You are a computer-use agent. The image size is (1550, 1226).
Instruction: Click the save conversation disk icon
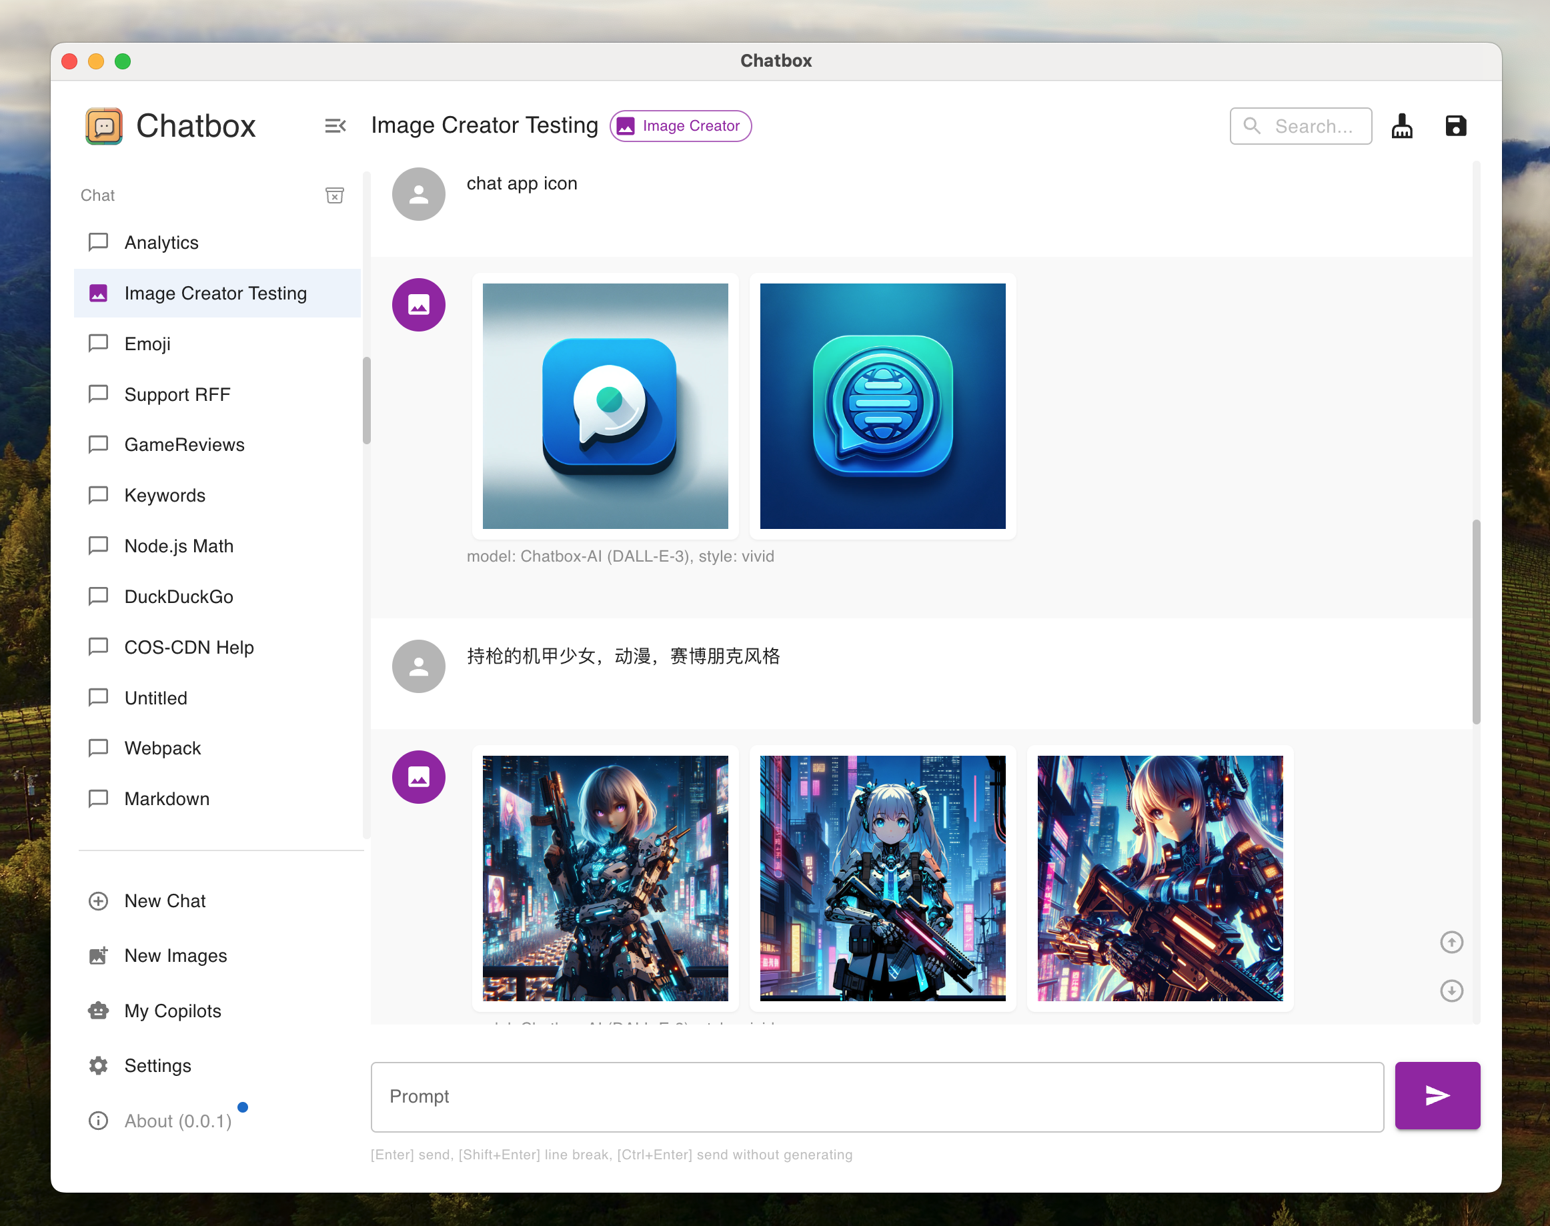tap(1455, 125)
